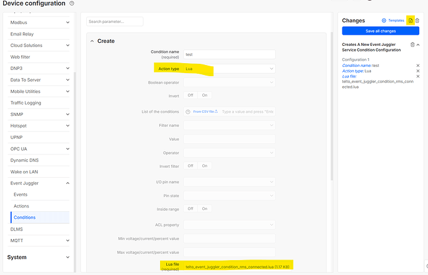Click the Search parameter input field
The width and height of the screenshot is (428, 275).
(115, 22)
